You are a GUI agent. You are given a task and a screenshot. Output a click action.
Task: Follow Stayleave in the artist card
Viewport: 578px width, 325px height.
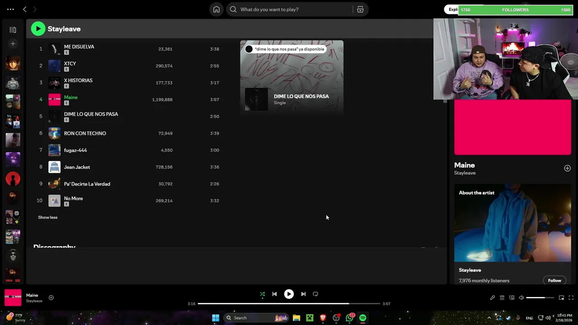pos(555,281)
